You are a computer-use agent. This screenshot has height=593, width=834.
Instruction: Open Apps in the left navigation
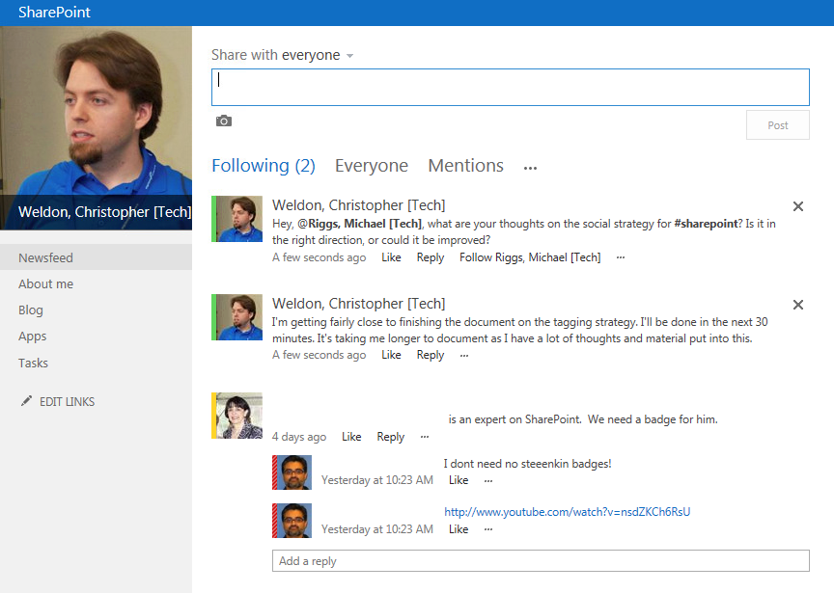point(33,337)
